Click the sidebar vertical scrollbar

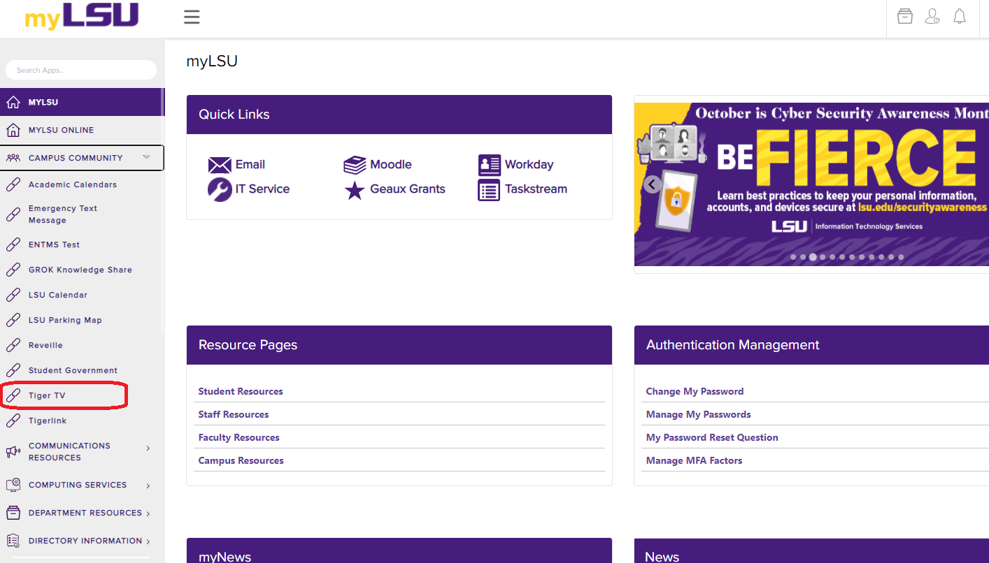[163, 210]
